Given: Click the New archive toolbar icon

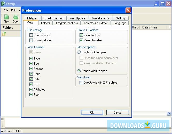Looking at the screenshot, I should 6,19.
